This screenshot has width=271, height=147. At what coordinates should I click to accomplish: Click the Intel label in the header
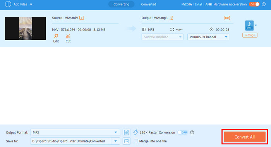(x=199, y=5)
